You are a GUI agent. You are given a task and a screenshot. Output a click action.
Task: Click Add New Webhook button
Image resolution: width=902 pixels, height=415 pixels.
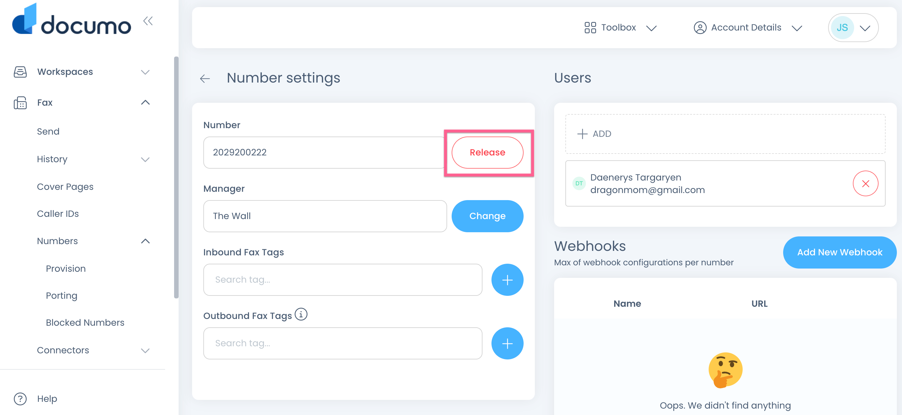pos(839,252)
